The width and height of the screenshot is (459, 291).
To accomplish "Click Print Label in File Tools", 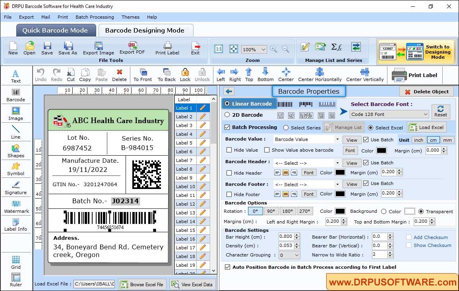I will [167, 48].
